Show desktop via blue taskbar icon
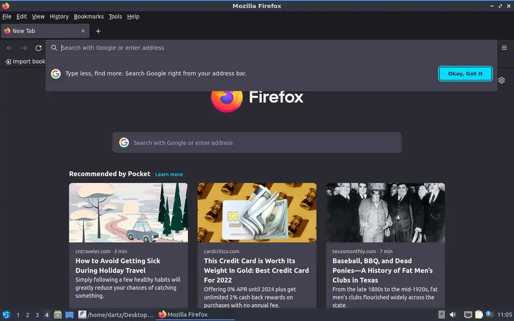Image resolution: width=514 pixels, height=321 pixels. [x=69, y=315]
